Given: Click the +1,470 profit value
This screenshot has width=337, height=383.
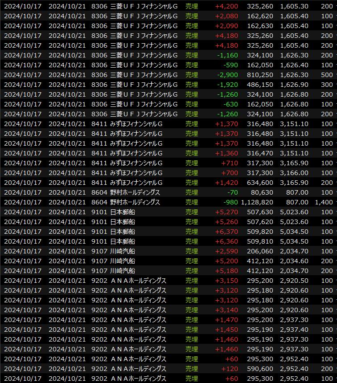Looking at the screenshot, I should click(226, 320).
